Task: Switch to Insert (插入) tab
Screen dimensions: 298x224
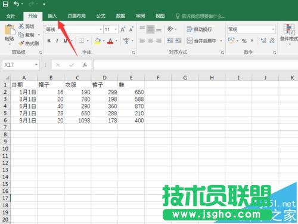Action: (52, 16)
